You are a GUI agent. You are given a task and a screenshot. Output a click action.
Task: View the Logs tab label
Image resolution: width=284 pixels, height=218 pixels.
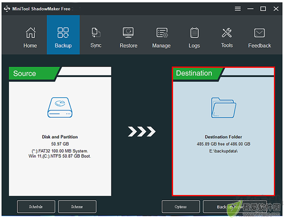(194, 46)
